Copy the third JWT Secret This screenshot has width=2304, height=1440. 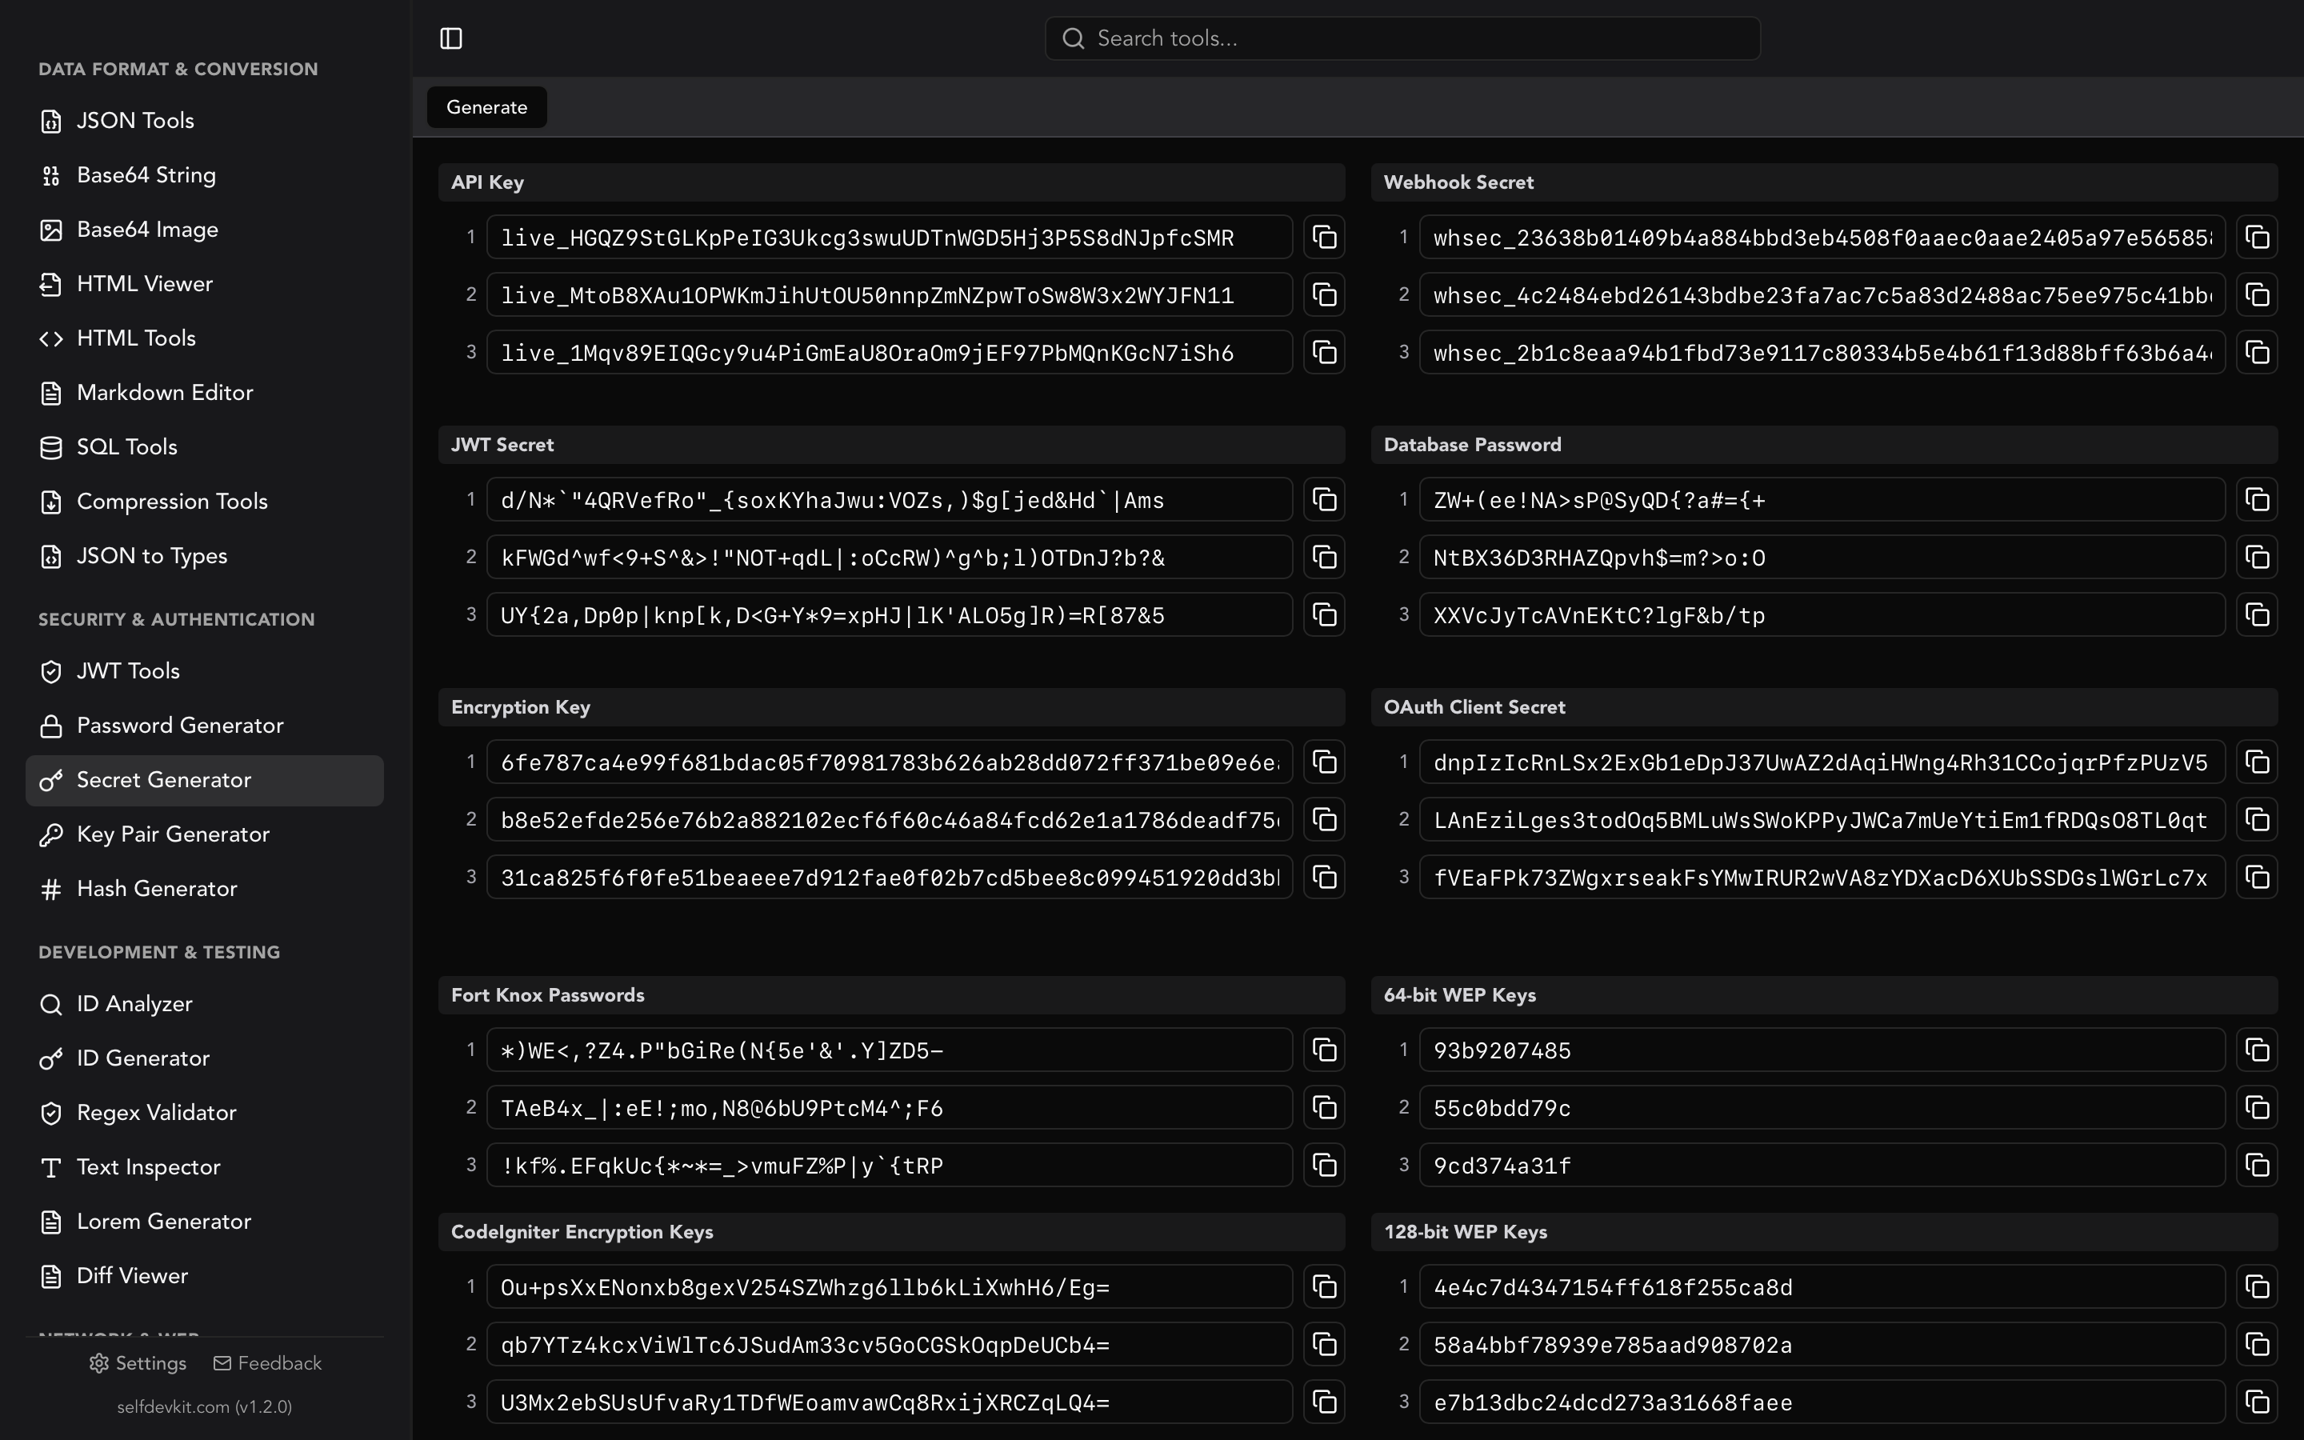click(x=1323, y=614)
